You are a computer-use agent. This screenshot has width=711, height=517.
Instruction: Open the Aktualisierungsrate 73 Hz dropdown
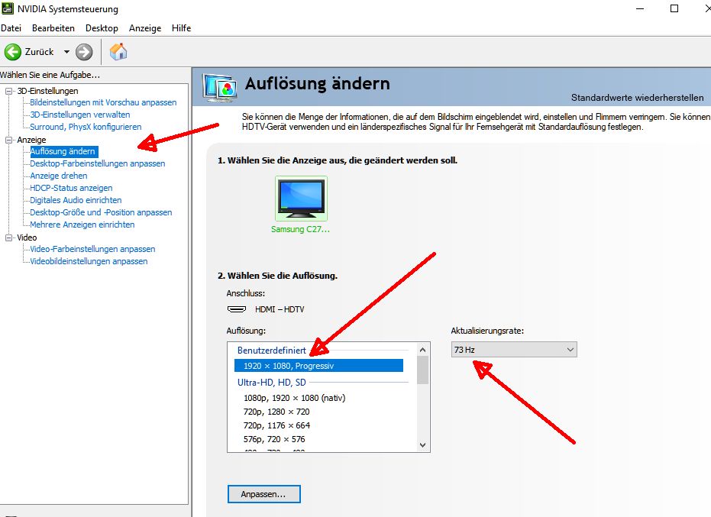[x=514, y=350]
